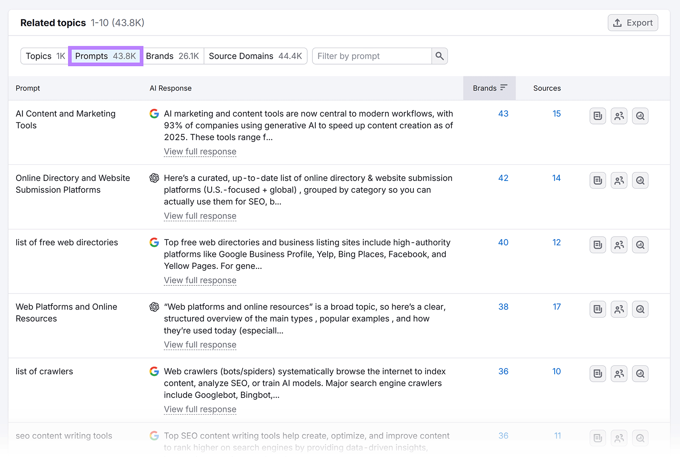Click the Export button
This screenshot has height=457, width=680.
pyautogui.click(x=633, y=23)
